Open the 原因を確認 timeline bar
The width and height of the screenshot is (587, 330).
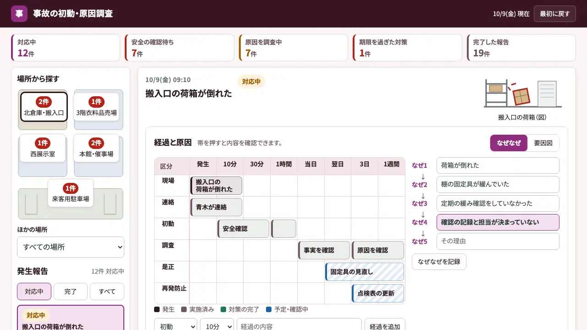pos(378,250)
